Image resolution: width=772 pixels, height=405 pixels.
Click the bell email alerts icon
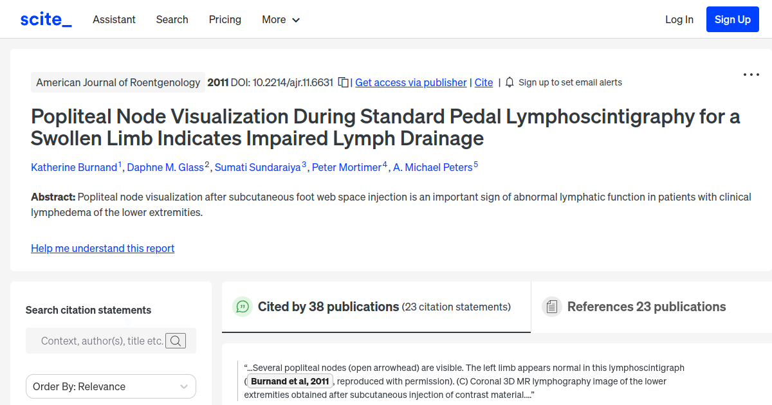[510, 82]
